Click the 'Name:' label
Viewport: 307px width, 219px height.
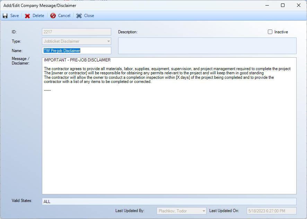point(17,51)
